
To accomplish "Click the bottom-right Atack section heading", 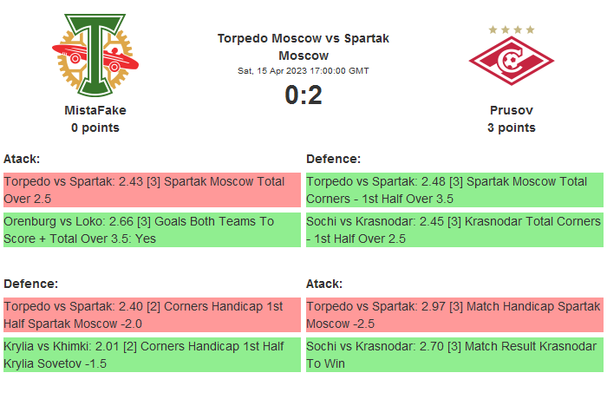I will tap(324, 284).
